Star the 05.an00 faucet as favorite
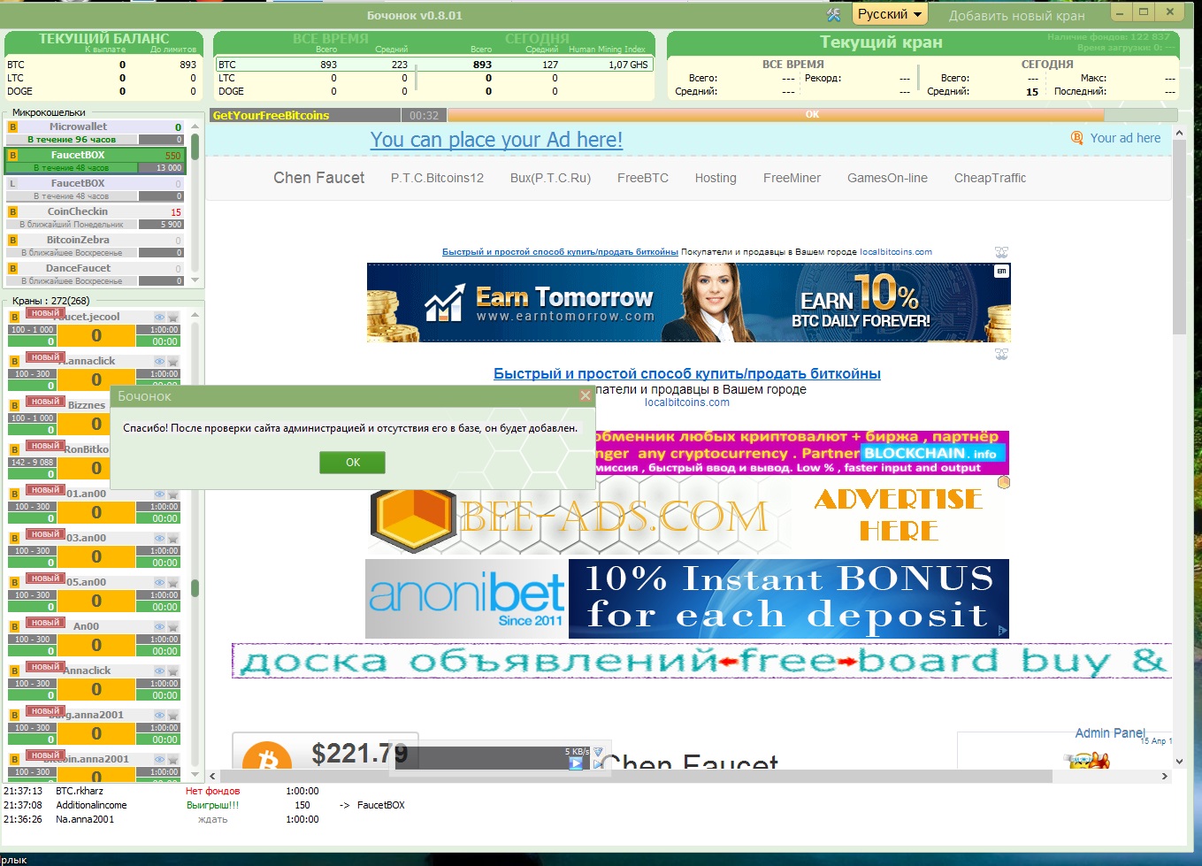Image resolution: width=1202 pixels, height=866 pixels. [x=173, y=582]
